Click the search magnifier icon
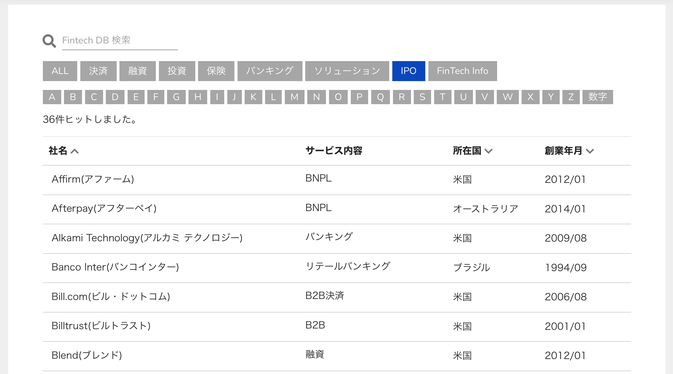This screenshot has height=374, width=673. tap(49, 40)
